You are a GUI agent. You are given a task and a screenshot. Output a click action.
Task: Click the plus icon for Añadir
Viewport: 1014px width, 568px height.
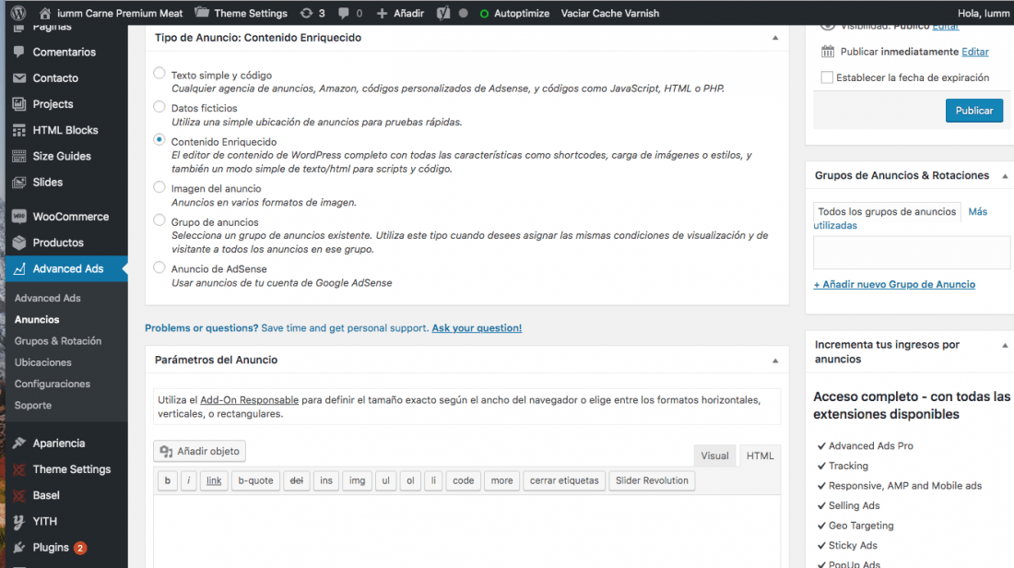[383, 13]
